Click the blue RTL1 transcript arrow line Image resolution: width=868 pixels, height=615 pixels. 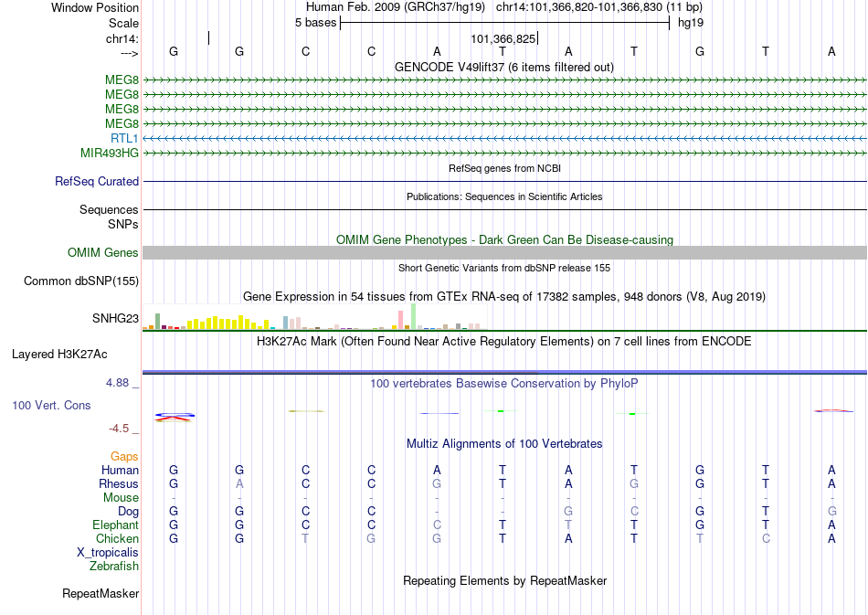pyautogui.click(x=504, y=138)
